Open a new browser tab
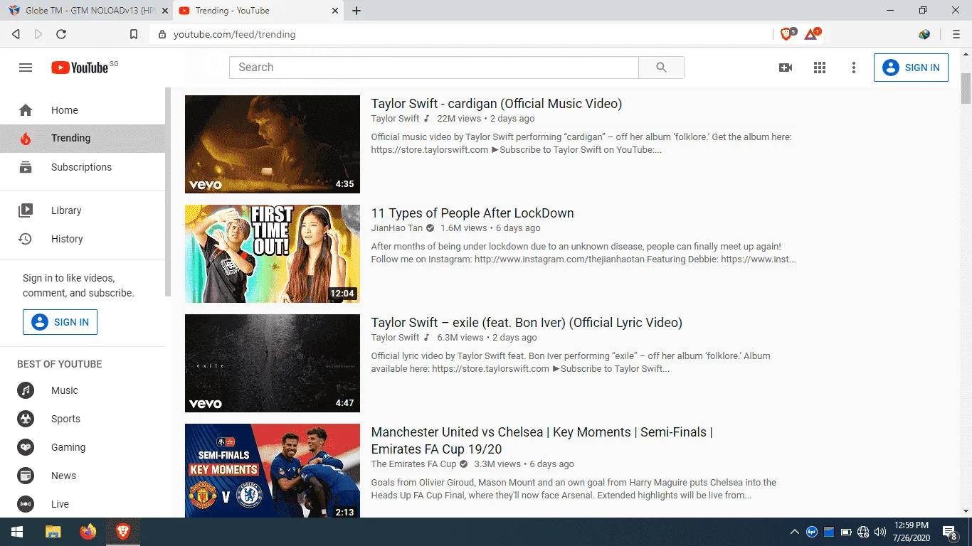The height and width of the screenshot is (546, 972). (356, 11)
